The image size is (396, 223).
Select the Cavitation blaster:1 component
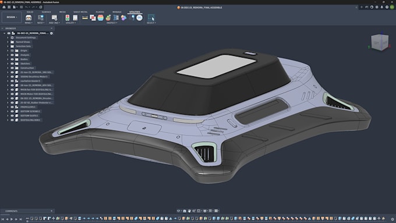(30, 81)
